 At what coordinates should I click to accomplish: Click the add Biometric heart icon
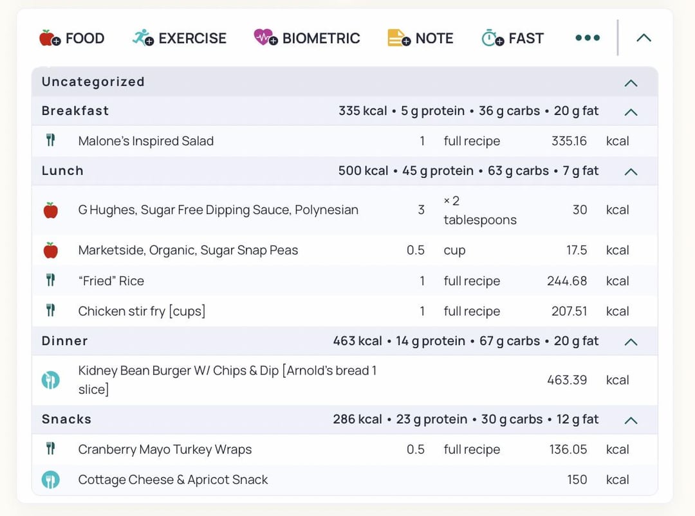point(266,37)
